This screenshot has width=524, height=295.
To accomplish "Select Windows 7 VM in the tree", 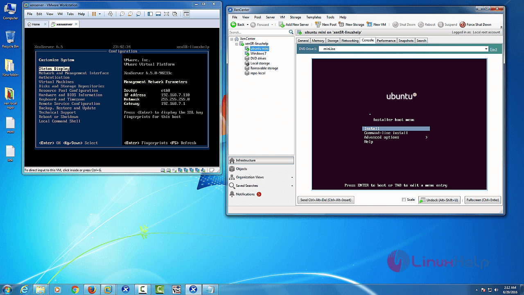I will (x=258, y=54).
